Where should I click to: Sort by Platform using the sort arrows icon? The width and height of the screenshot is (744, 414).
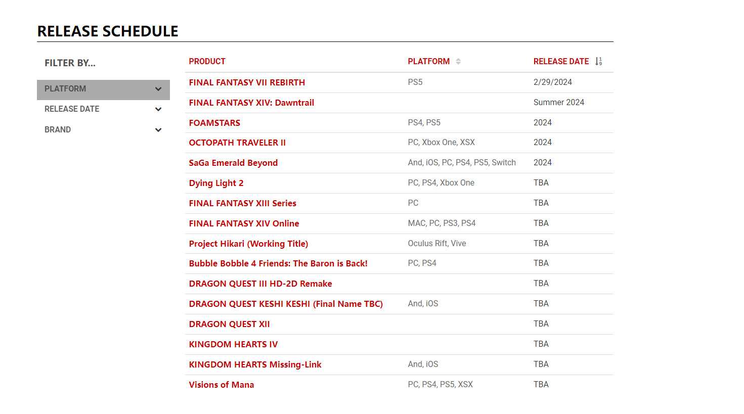[458, 62]
